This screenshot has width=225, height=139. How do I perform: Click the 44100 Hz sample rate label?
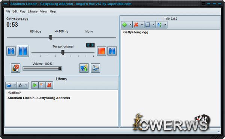coord(61,31)
